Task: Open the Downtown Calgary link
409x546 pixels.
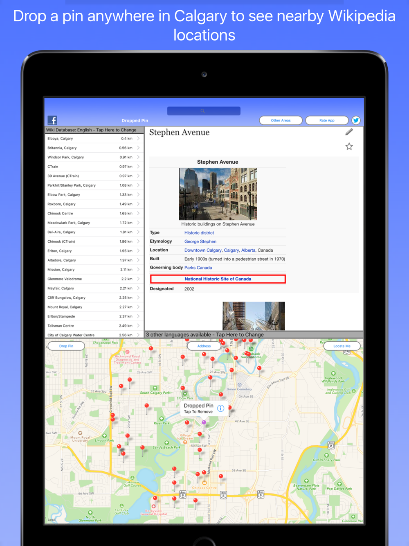Action: (x=203, y=250)
